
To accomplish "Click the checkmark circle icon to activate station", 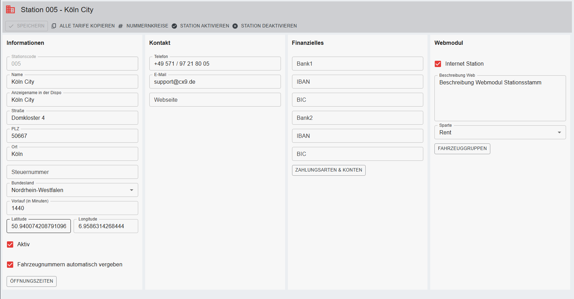I will coord(174,26).
